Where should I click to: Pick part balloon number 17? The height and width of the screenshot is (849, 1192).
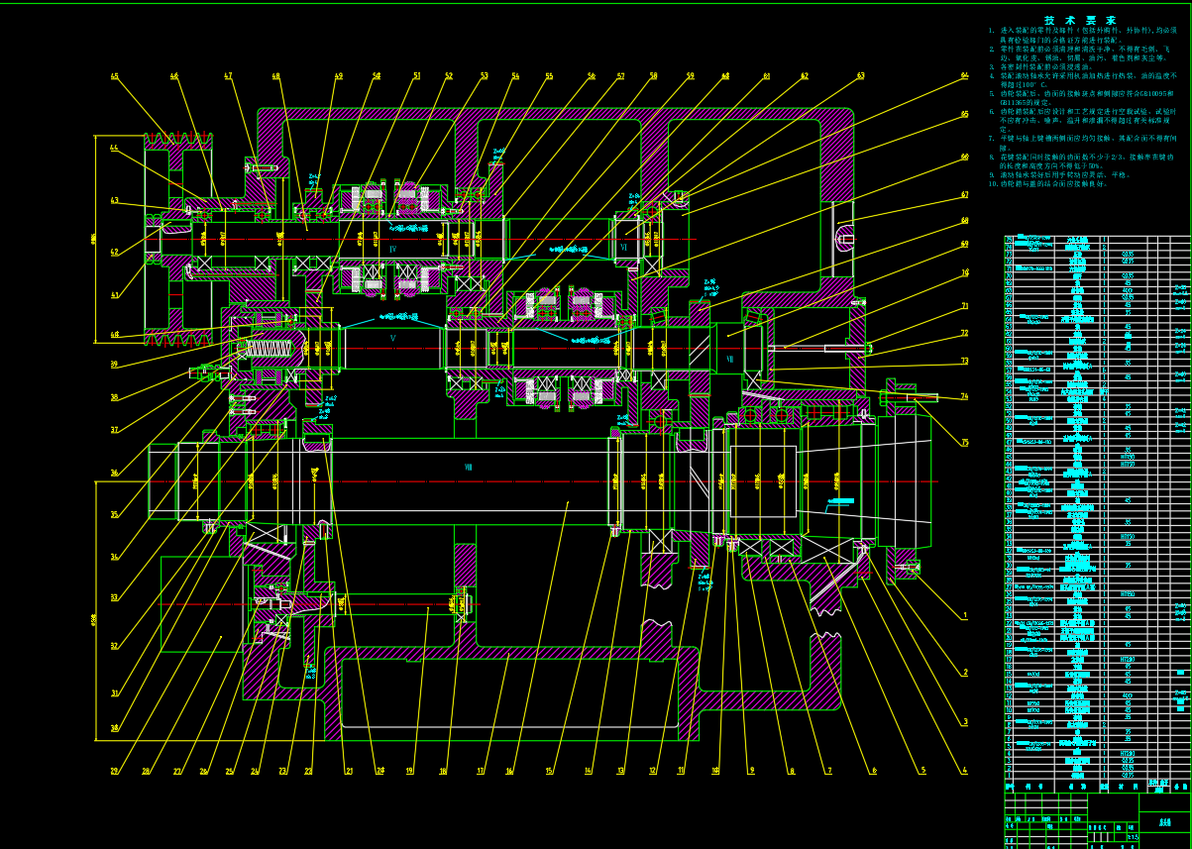pyautogui.click(x=482, y=771)
